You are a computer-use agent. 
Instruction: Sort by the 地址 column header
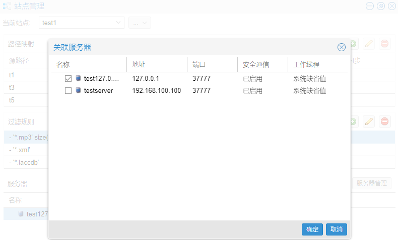point(139,65)
